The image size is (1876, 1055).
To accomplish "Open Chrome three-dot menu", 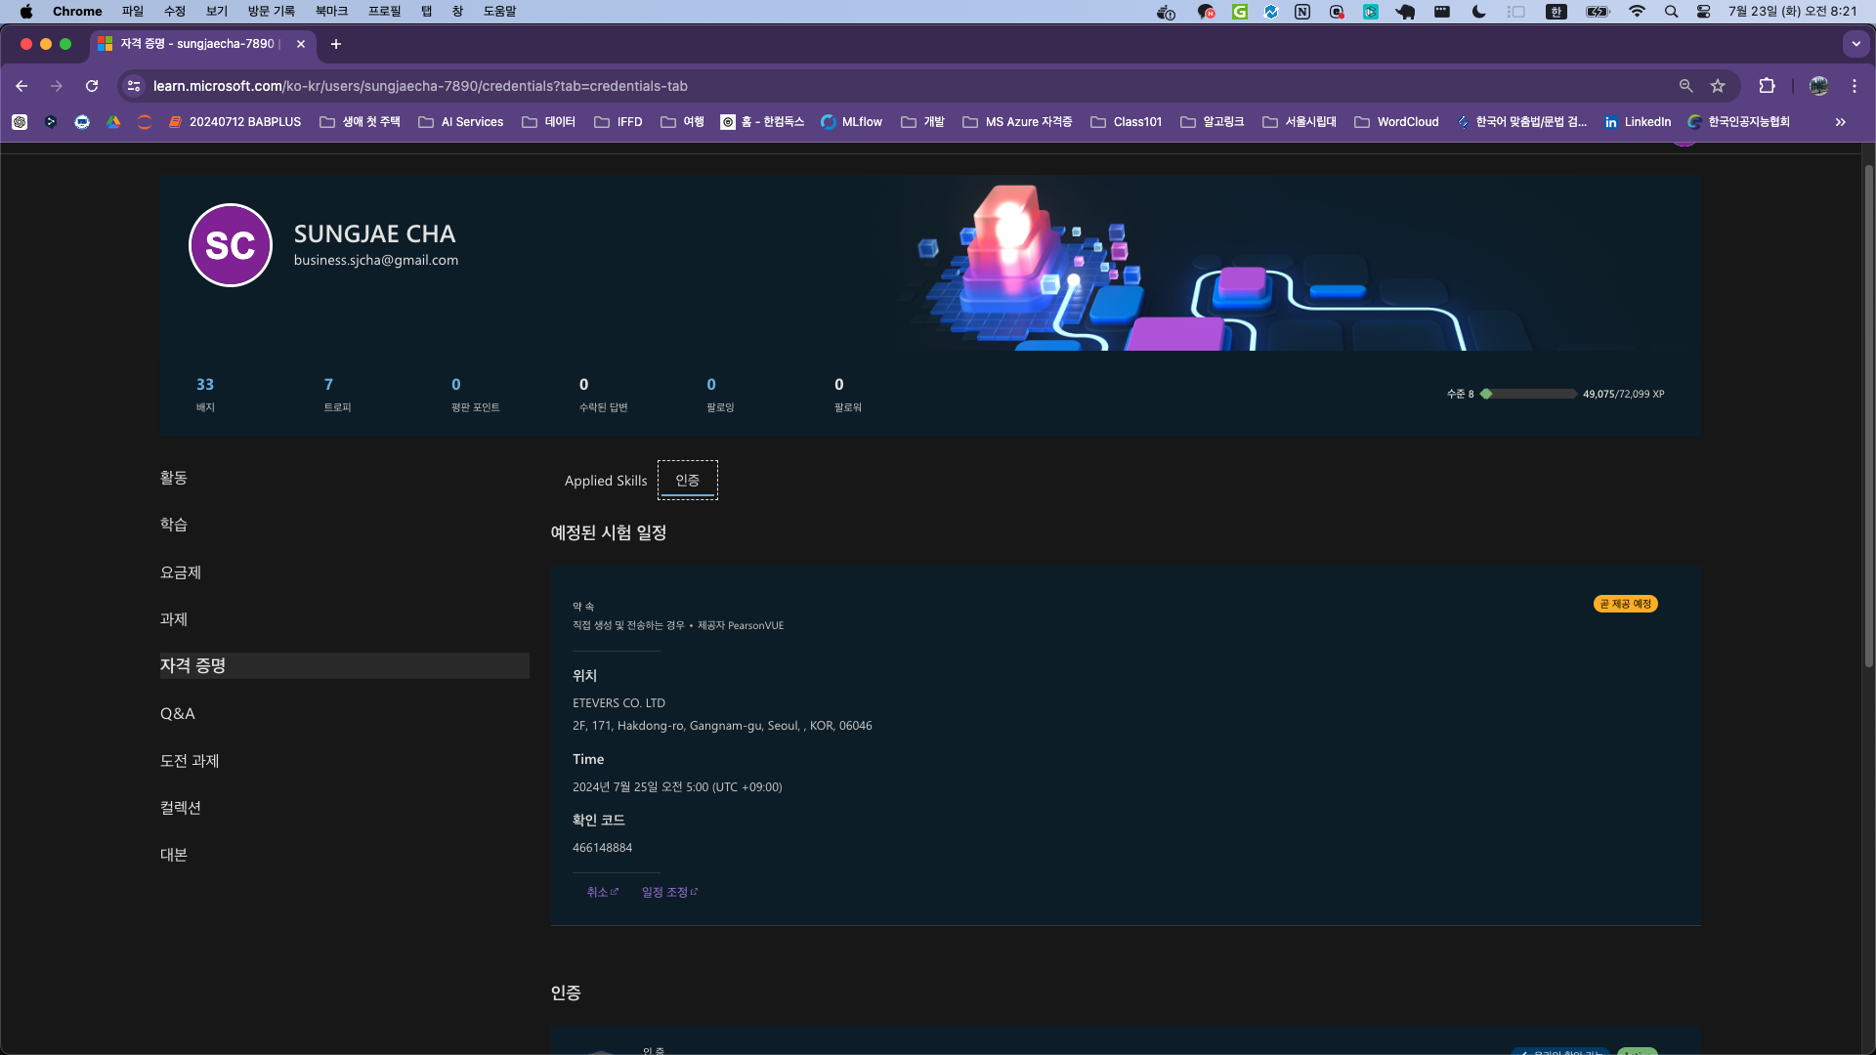I will pos(1855,86).
